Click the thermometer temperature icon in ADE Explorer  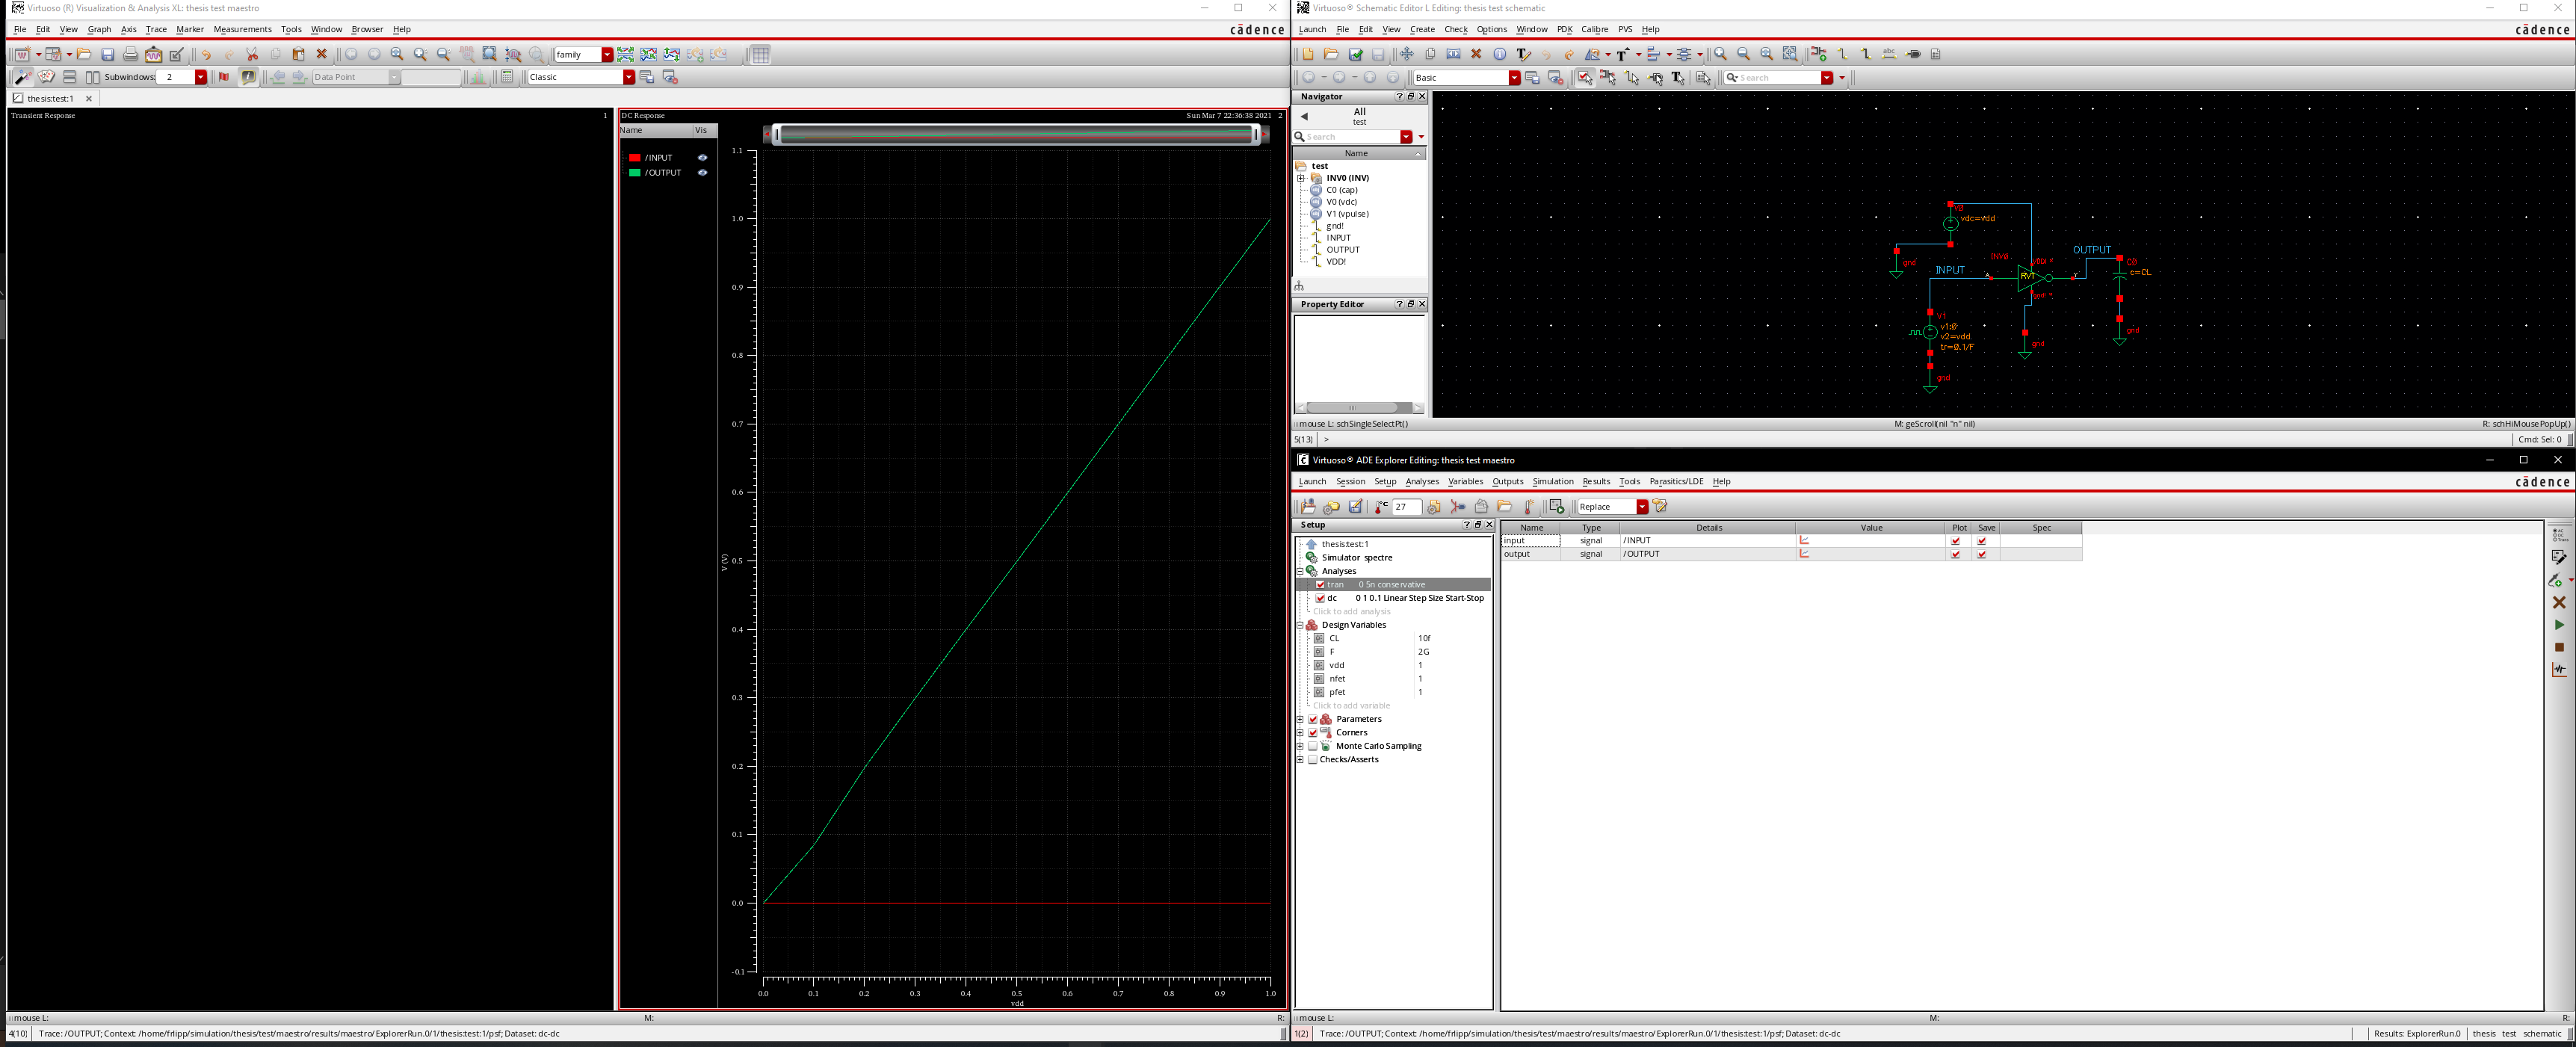point(1381,507)
